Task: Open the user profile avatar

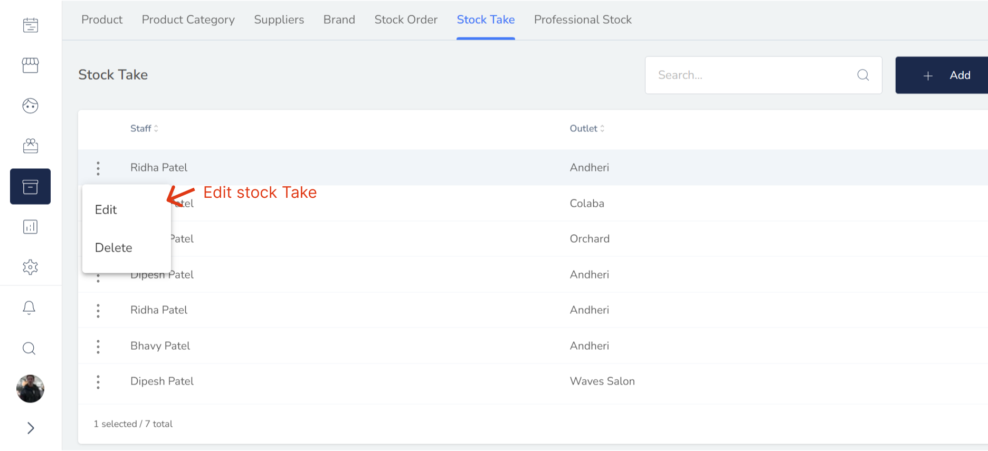Action: click(30, 389)
